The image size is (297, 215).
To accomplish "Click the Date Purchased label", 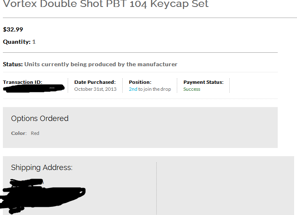I will (x=95, y=82).
